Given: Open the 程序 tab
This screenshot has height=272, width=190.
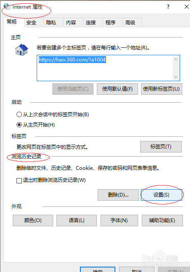Looking at the screenshot, I should [110, 23].
